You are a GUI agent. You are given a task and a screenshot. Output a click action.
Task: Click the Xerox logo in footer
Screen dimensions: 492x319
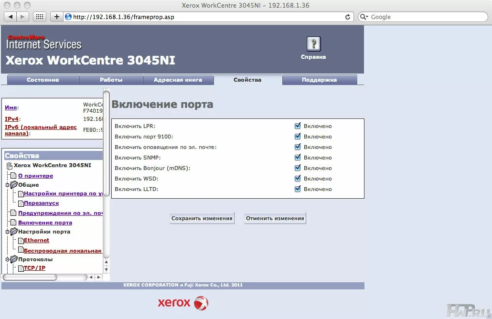183,303
